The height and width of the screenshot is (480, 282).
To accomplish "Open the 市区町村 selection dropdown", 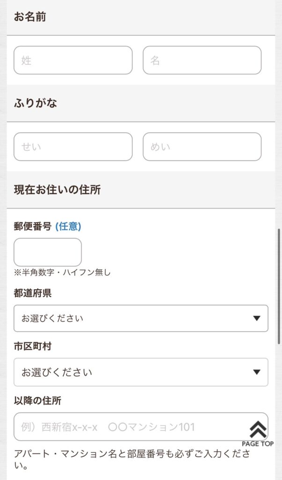I will pyautogui.click(x=141, y=372).
